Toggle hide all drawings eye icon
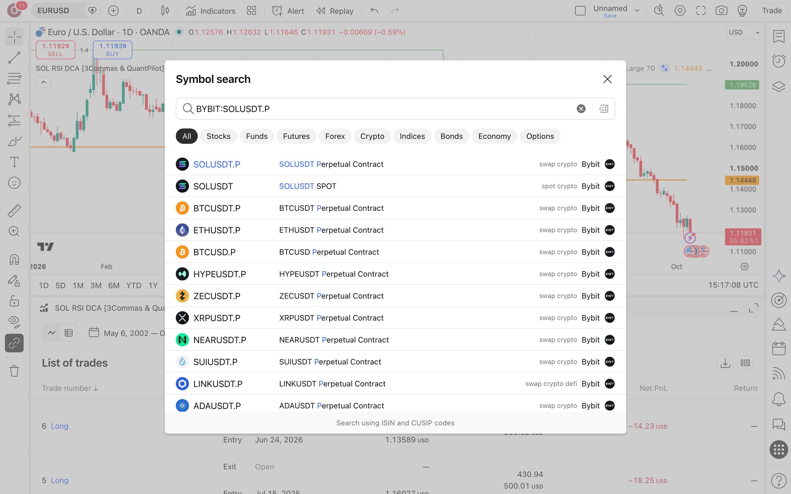This screenshot has width=791, height=494. 14,322
